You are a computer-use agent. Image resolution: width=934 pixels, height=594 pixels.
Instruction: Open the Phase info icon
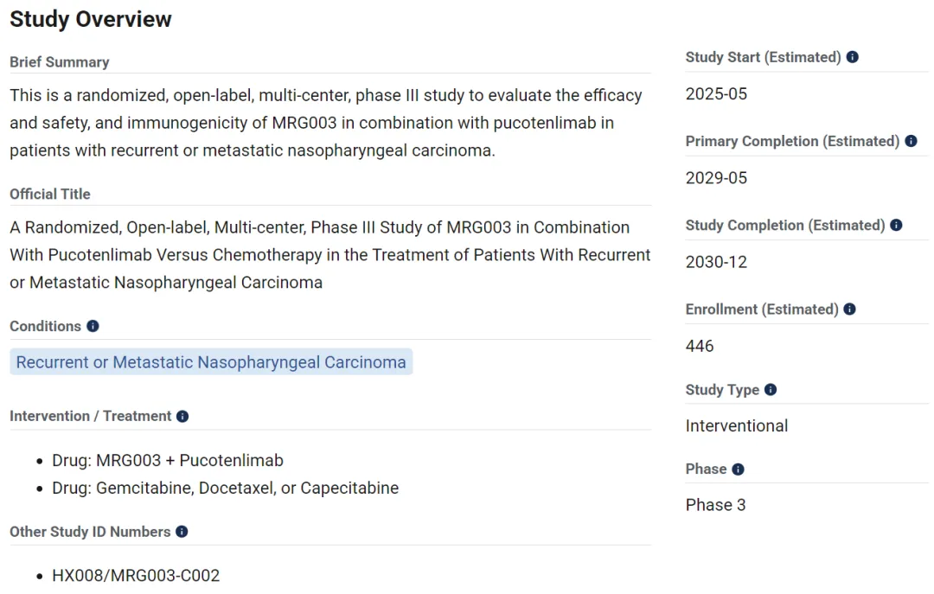738,469
